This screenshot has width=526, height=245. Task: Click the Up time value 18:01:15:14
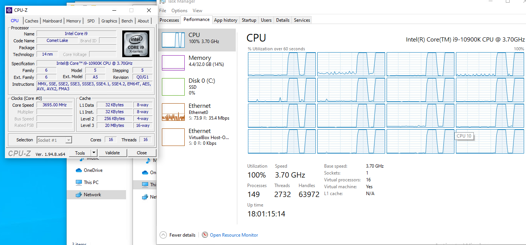point(266,214)
